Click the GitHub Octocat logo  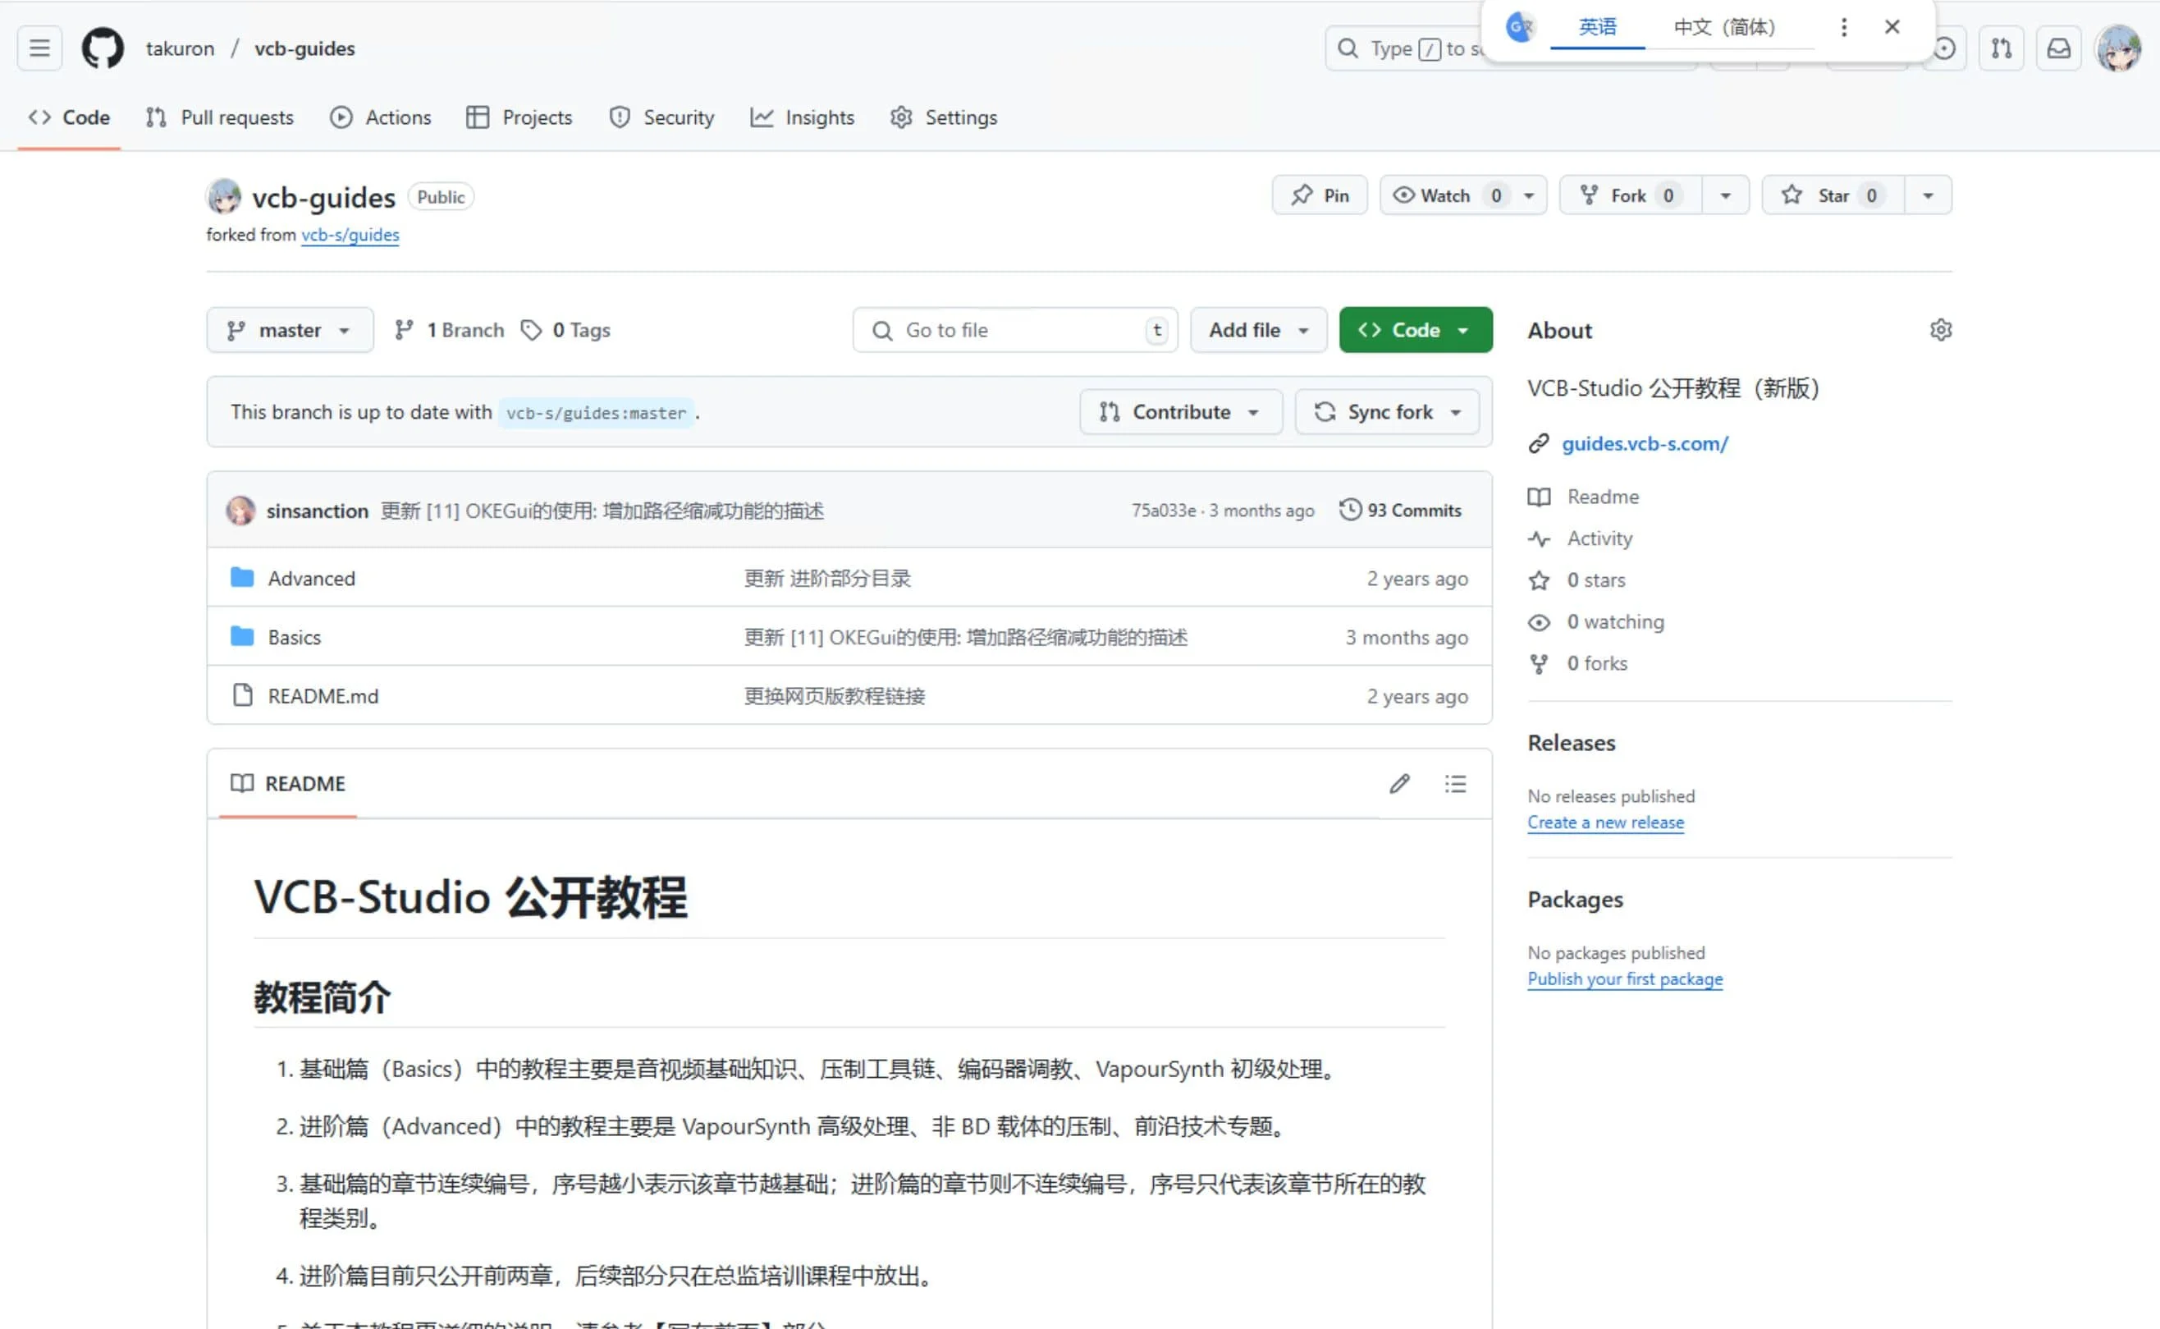point(103,48)
